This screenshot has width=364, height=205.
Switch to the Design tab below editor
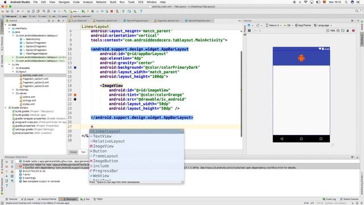pos(73,152)
